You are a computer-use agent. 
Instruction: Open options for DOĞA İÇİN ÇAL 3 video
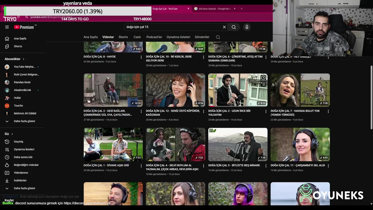[141, 111]
